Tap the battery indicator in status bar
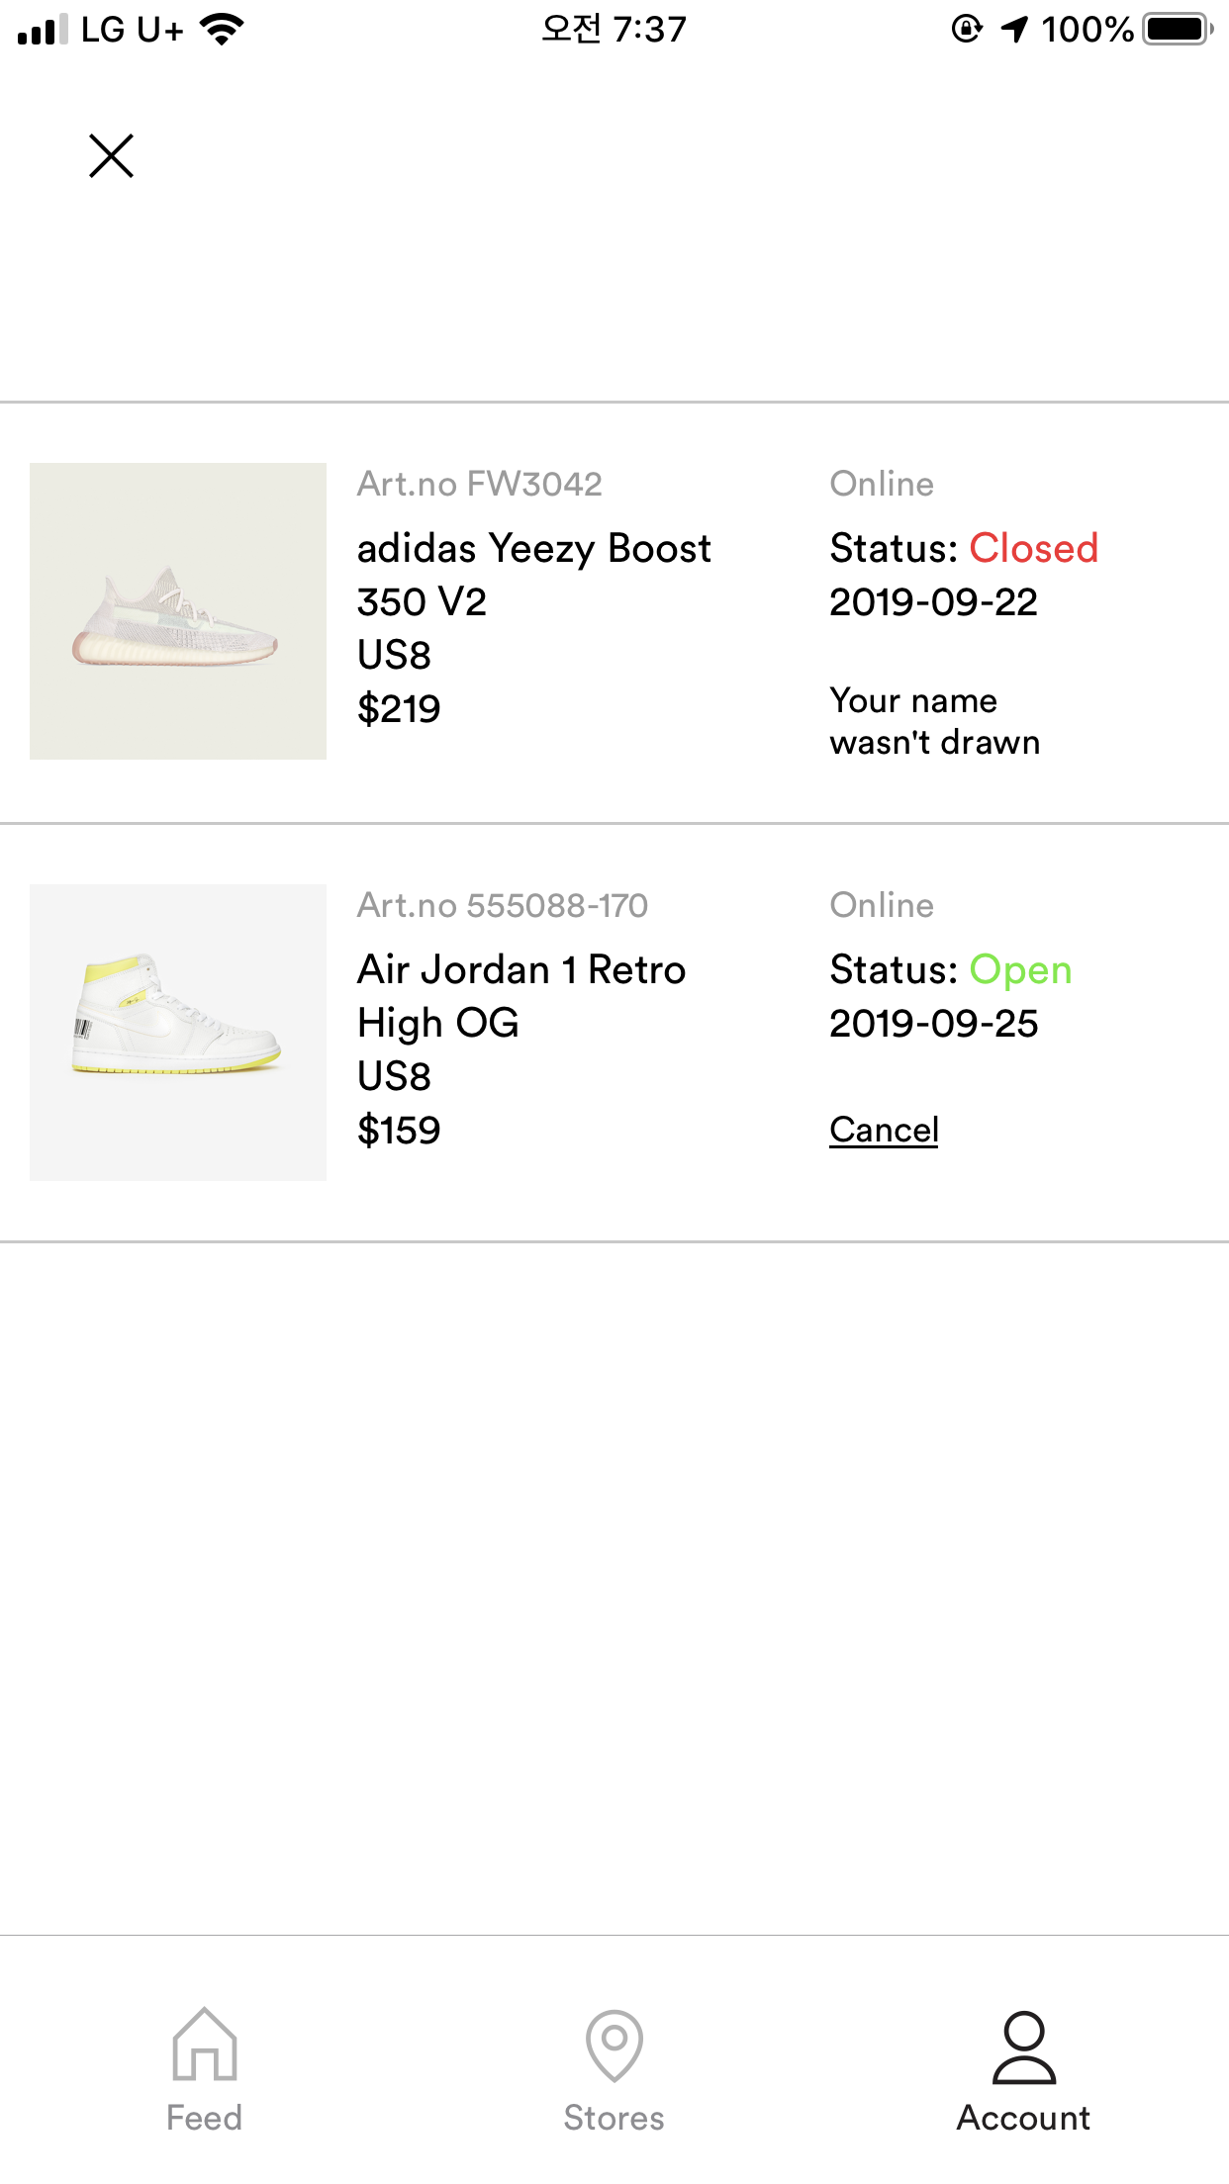The height and width of the screenshot is (2184, 1229). pos(1178,29)
